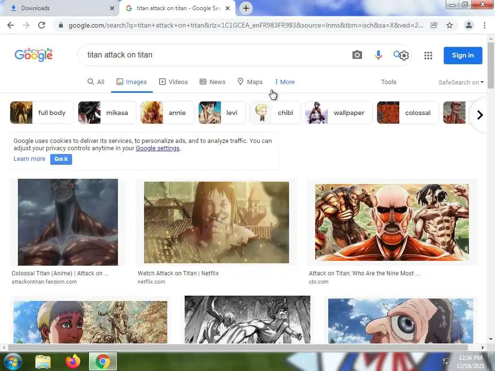Open the News search tab
495x371 pixels.
tap(213, 82)
